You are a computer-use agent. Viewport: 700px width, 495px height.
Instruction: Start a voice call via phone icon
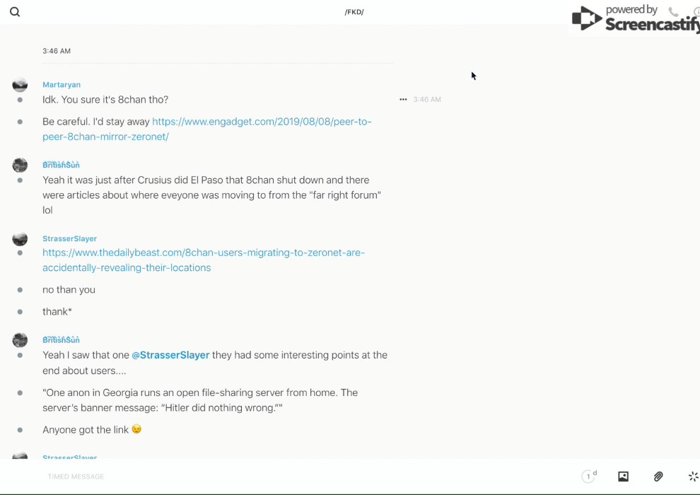click(x=673, y=12)
